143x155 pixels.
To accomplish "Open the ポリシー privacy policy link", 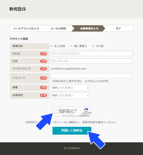I will (58, 122).
